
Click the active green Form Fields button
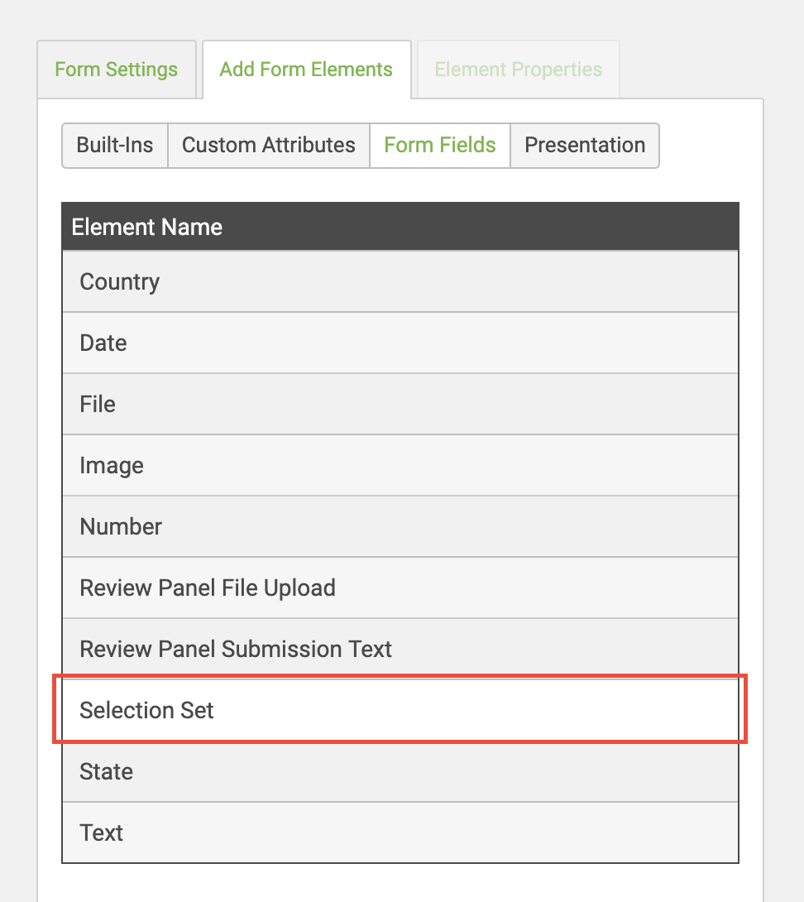[x=440, y=146]
